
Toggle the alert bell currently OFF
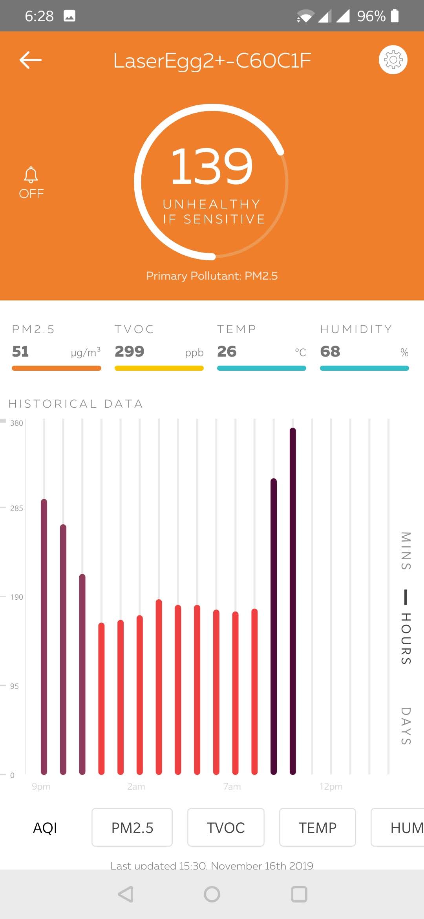tap(31, 182)
